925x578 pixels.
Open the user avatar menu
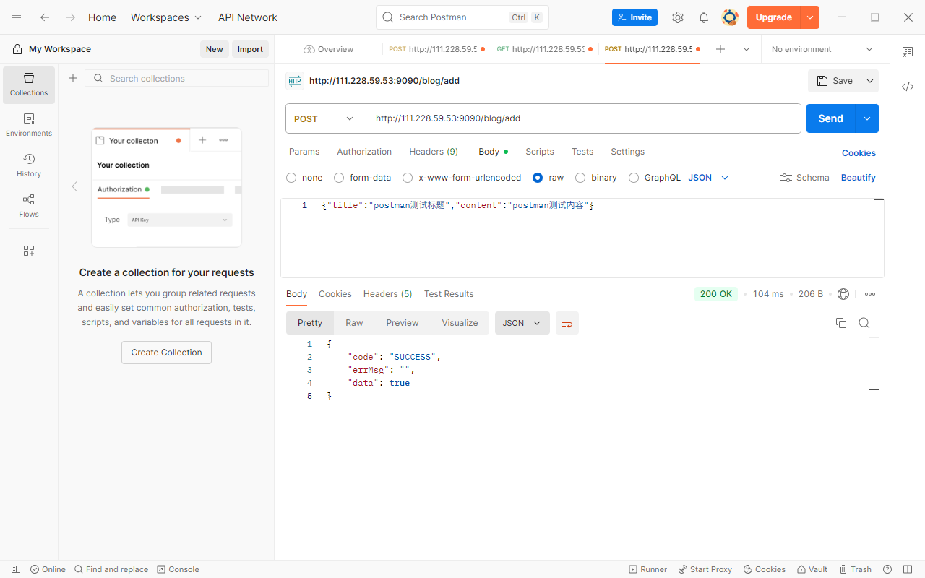pyautogui.click(x=730, y=17)
